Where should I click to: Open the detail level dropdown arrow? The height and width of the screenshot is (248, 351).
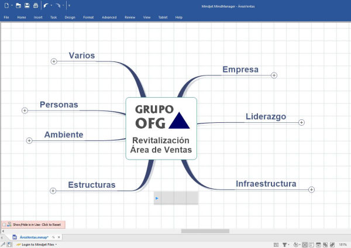(x=300, y=245)
